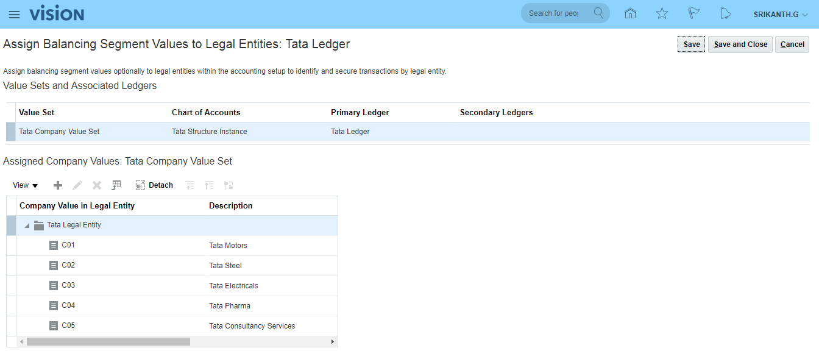Detach the Assigned Company Values table
This screenshot has height=359, width=819.
coord(154,185)
